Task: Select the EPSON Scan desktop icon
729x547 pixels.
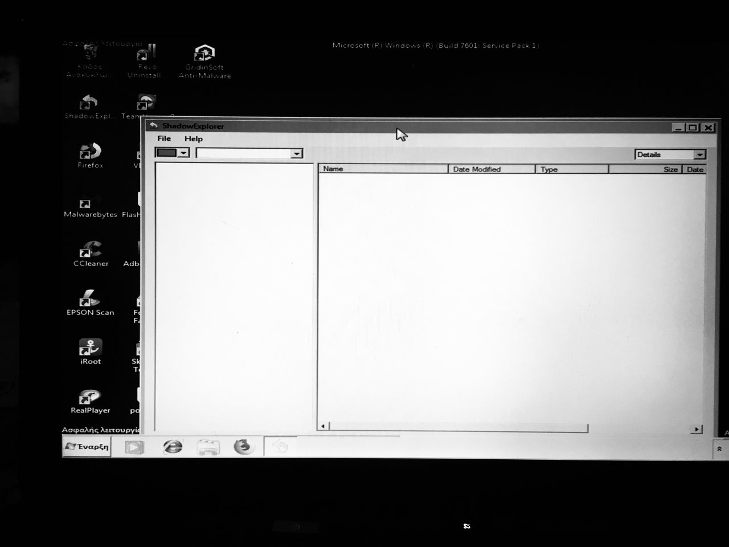Action: click(90, 303)
